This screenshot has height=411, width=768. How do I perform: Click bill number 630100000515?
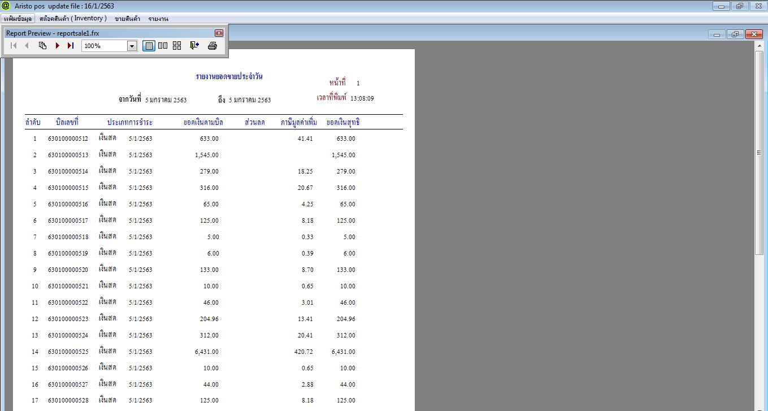pos(68,188)
